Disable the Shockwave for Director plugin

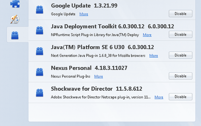point(181,97)
